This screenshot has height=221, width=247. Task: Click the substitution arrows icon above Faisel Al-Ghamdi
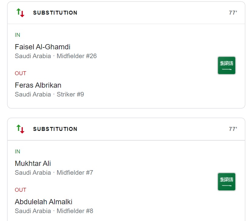20,13
